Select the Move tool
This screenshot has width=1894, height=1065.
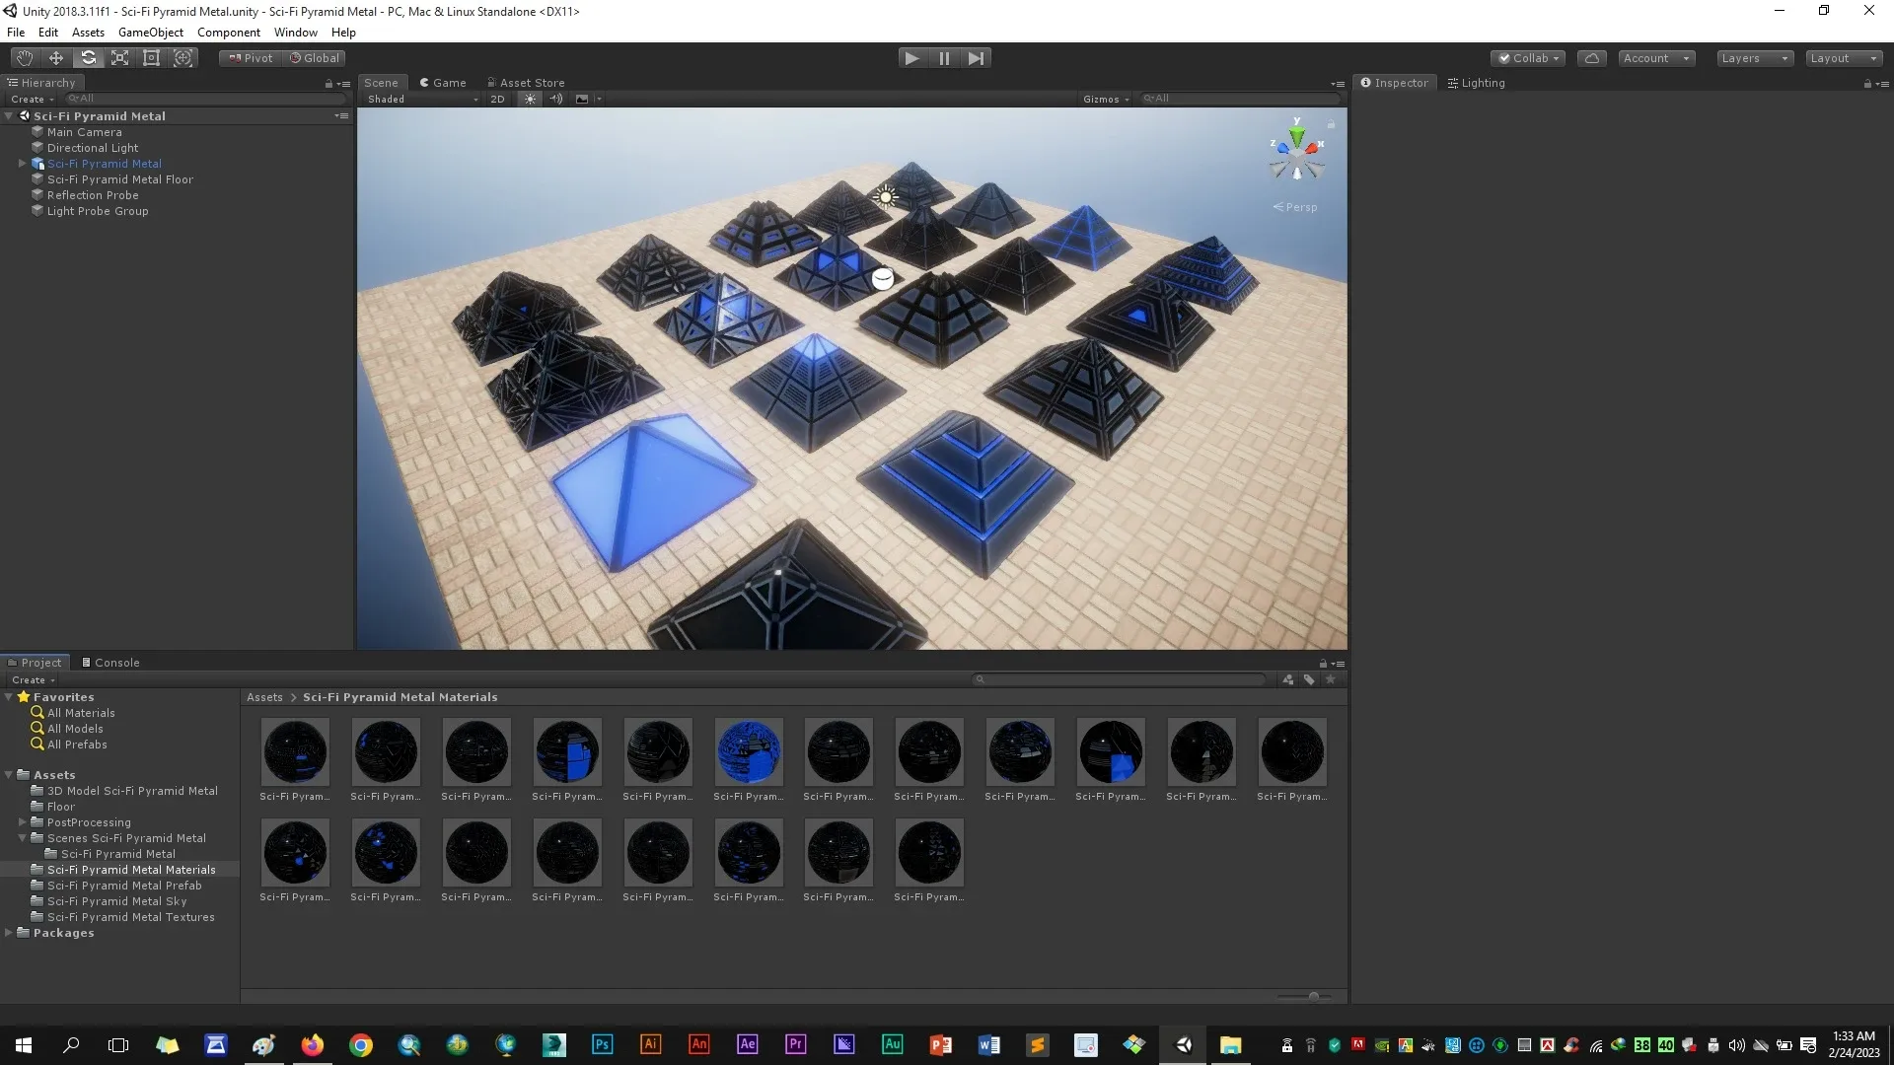tap(56, 58)
